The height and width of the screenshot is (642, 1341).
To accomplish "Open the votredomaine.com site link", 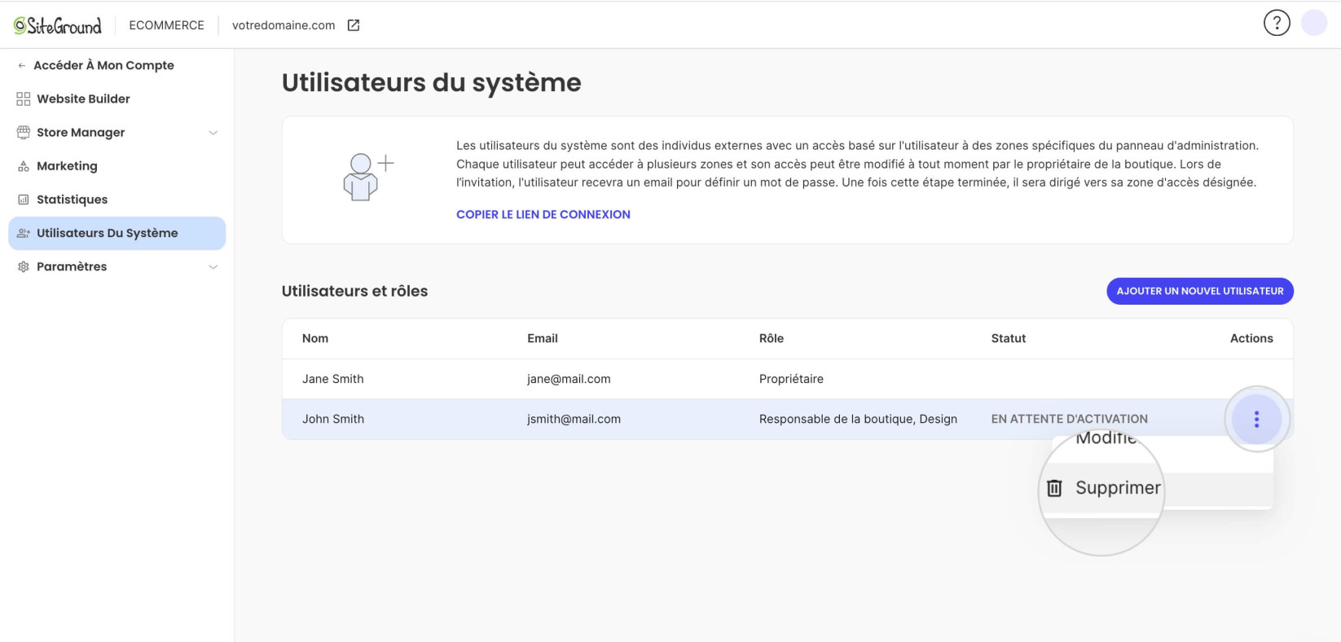I will [284, 25].
